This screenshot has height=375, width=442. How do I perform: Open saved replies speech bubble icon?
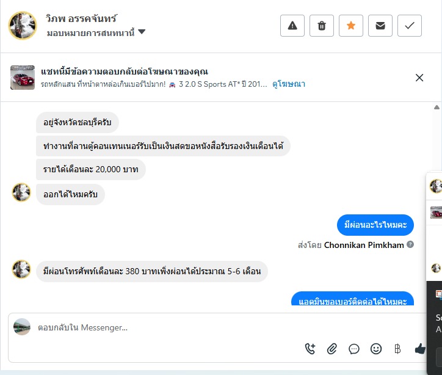[x=354, y=349]
